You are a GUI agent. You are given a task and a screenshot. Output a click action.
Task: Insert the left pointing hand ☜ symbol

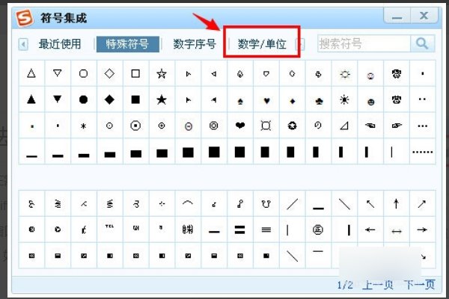tap(370, 126)
